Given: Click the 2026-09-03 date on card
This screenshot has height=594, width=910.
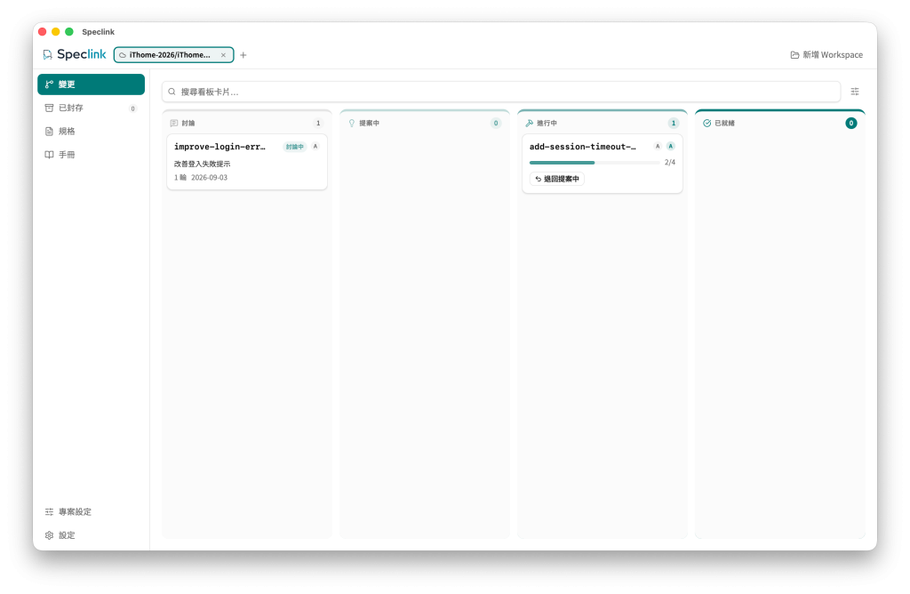Looking at the screenshot, I should coord(210,178).
